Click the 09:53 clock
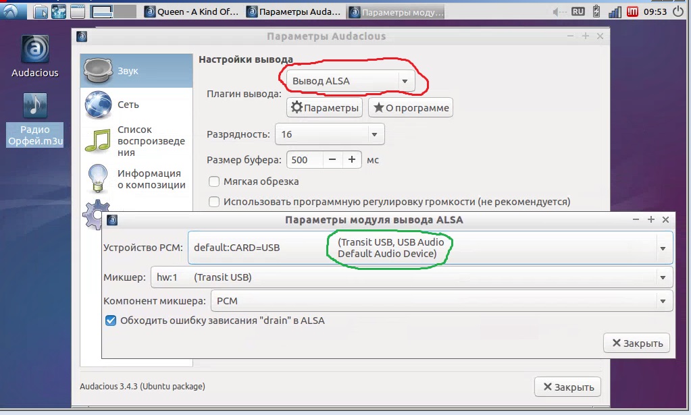This screenshot has width=691, height=415. coord(655,12)
